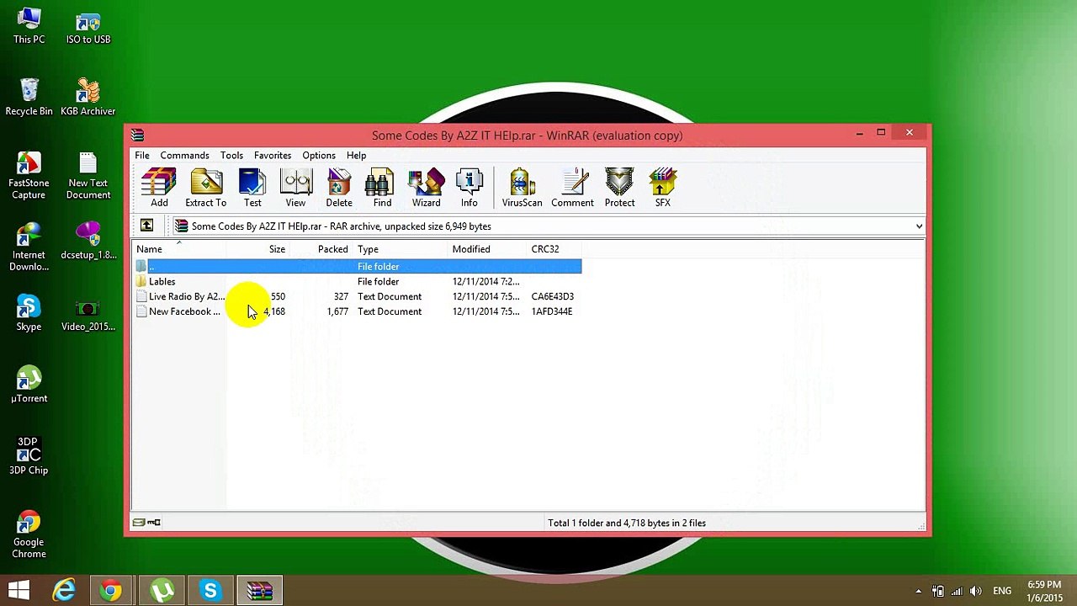1077x606 pixels.
Task: Start VirusScan on the archive
Action: pyautogui.click(x=522, y=188)
